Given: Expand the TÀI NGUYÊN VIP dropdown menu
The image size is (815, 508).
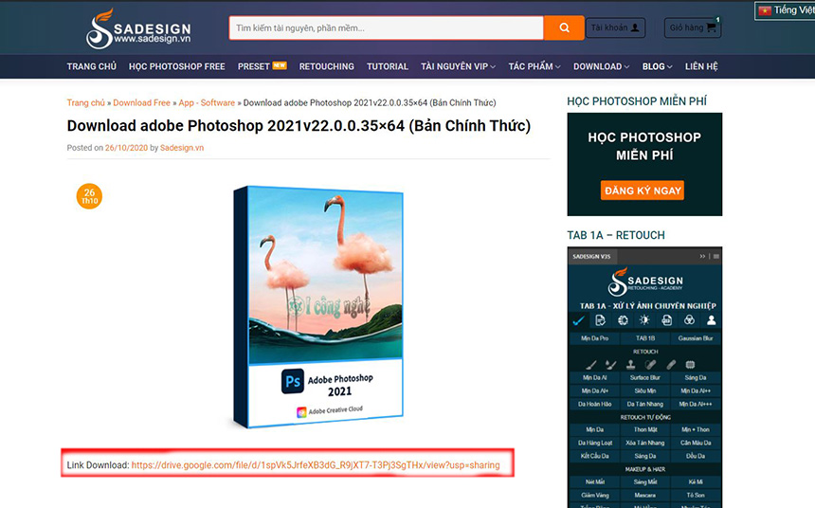Looking at the screenshot, I should [458, 66].
